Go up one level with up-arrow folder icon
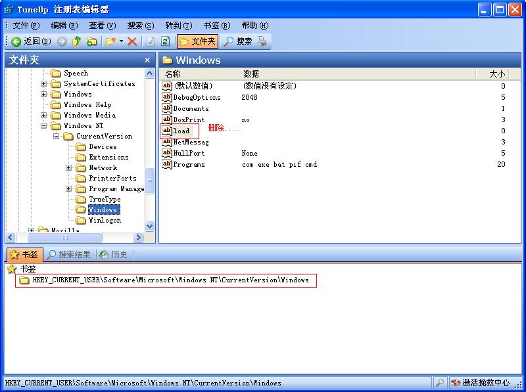 point(77,41)
